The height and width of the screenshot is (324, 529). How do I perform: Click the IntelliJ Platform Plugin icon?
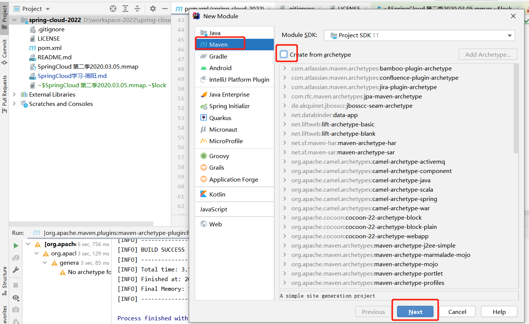point(204,79)
